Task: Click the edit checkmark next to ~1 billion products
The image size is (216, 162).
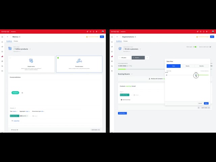Action: pyautogui.click(x=30, y=49)
